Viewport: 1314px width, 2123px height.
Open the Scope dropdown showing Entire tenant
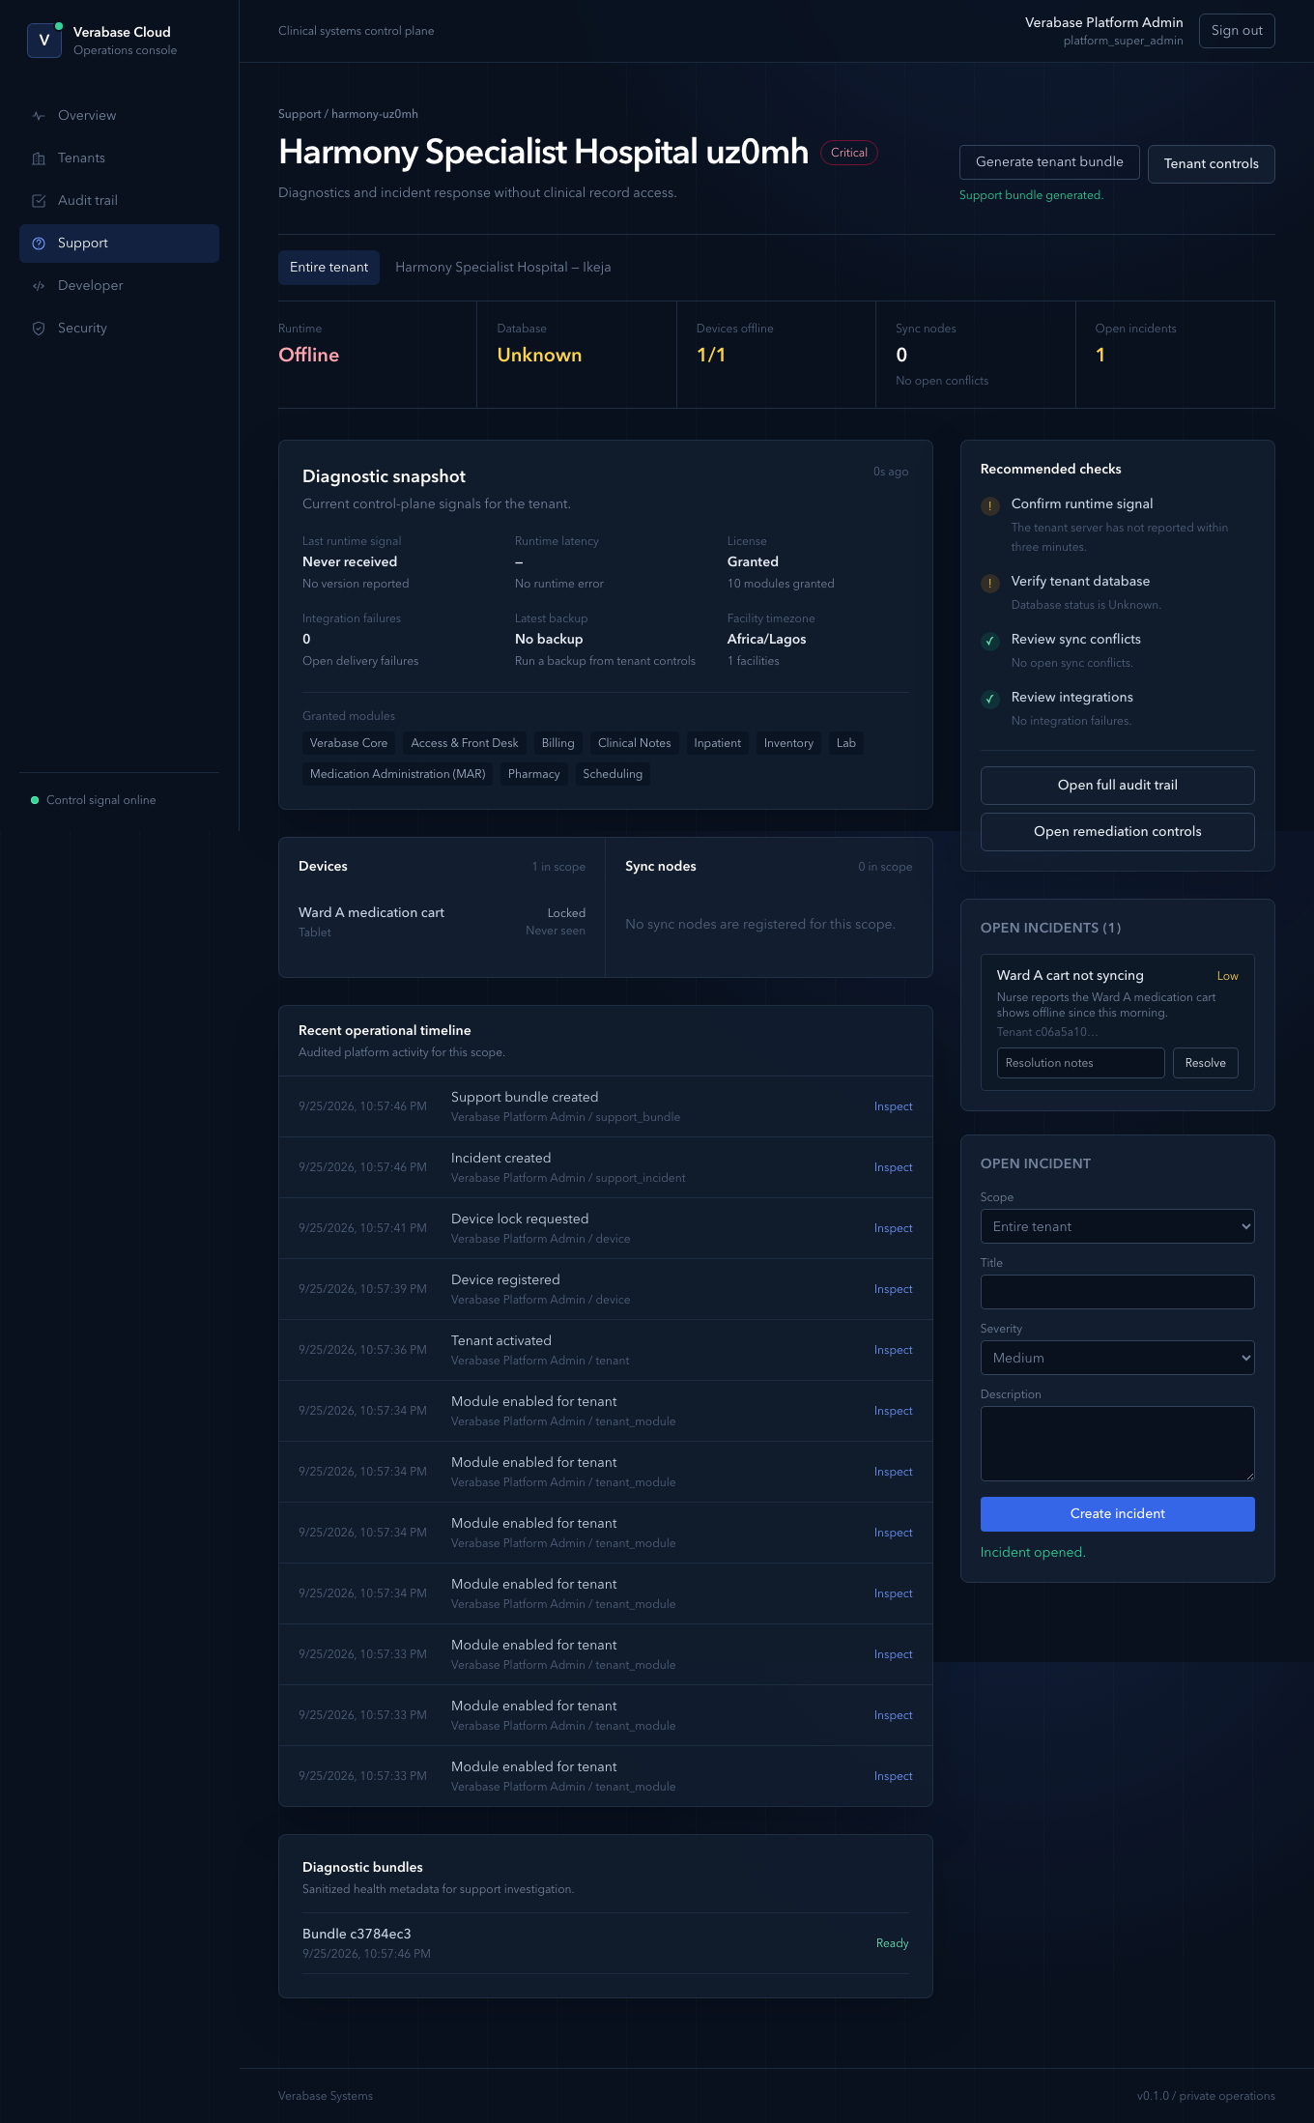(x=1118, y=1226)
